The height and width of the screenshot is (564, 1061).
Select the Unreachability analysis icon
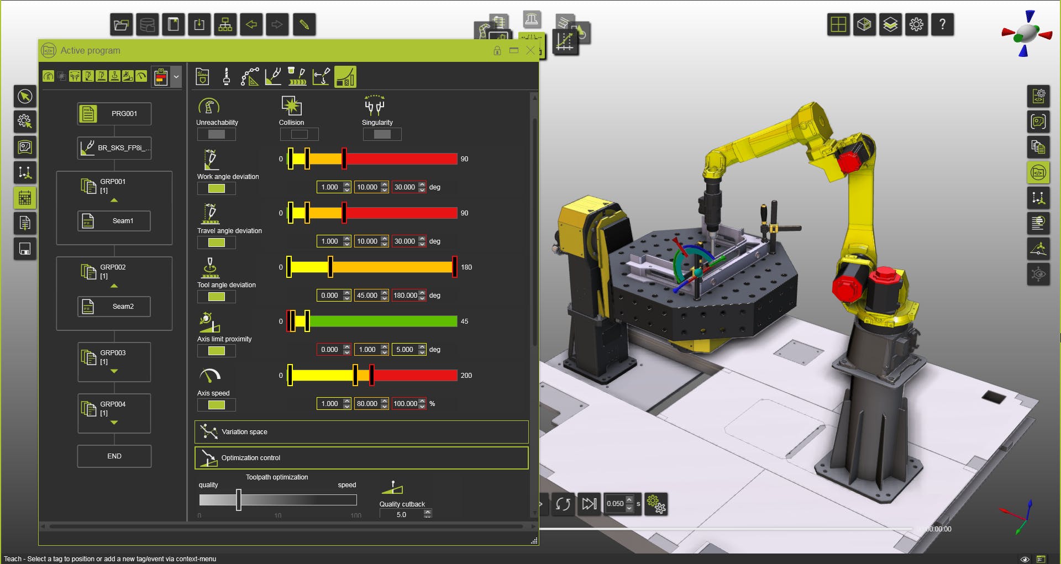click(x=208, y=106)
